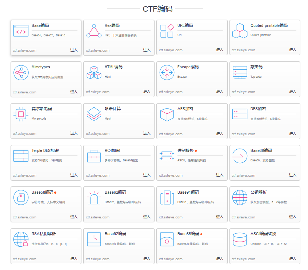Open 进入 link on AES加密 card

tap(220, 134)
